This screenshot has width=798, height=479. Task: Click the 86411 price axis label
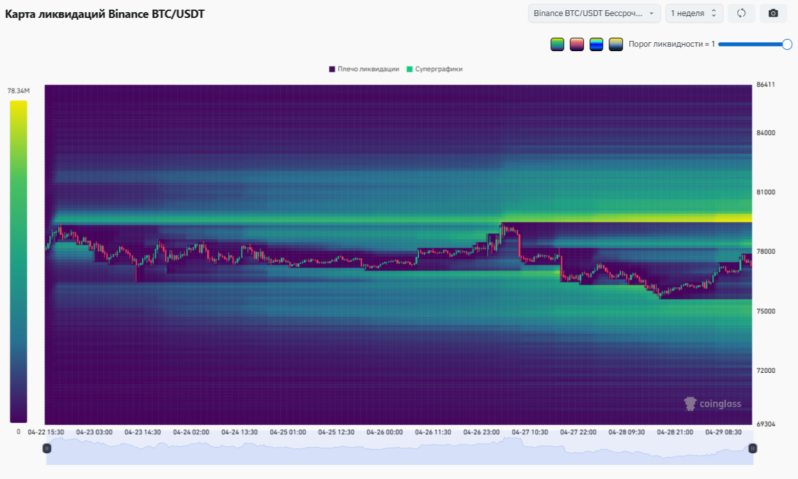coord(765,84)
